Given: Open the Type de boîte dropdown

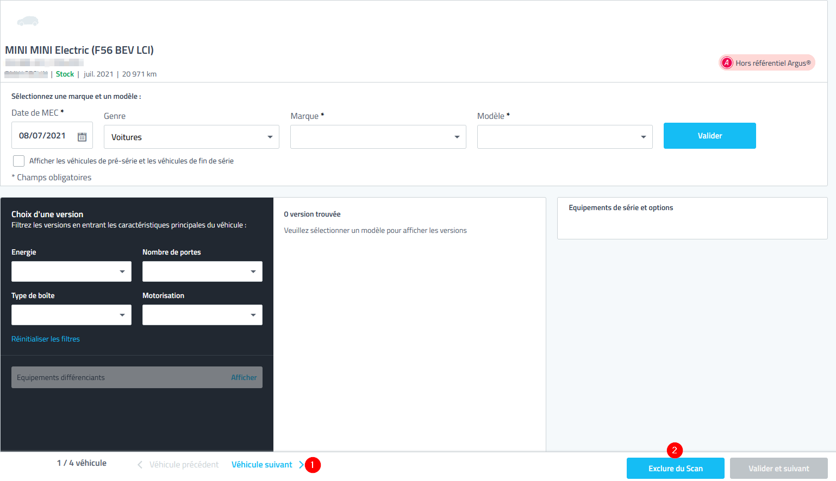Looking at the screenshot, I should coord(71,315).
